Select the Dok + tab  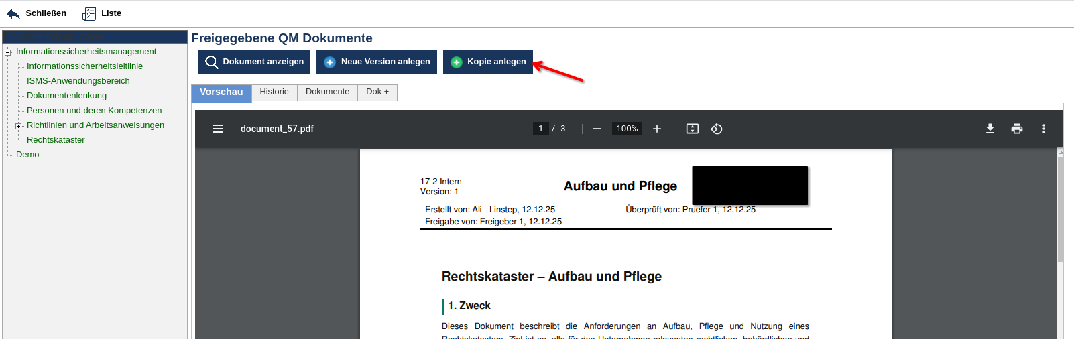[x=377, y=92]
